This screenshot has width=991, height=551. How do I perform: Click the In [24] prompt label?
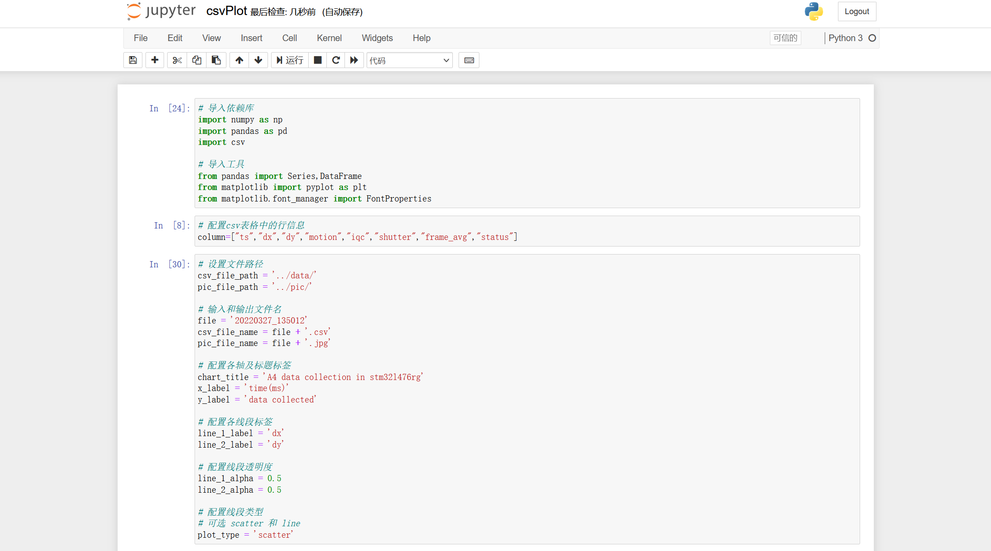169,108
